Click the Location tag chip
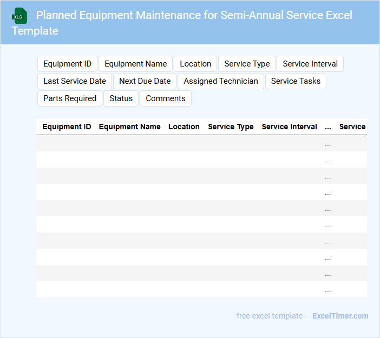 pos(195,64)
